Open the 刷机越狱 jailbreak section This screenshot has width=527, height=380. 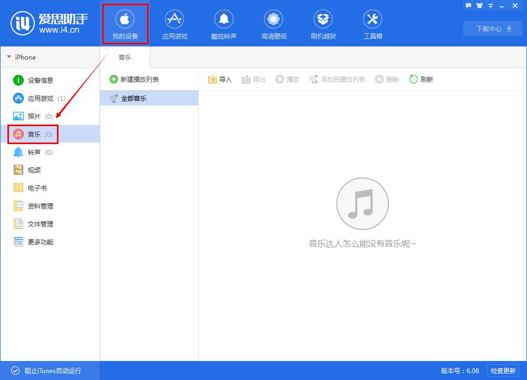(323, 22)
